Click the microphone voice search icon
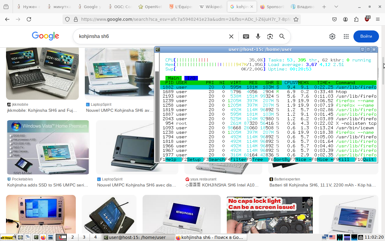The image size is (385, 241). [x=258, y=36]
